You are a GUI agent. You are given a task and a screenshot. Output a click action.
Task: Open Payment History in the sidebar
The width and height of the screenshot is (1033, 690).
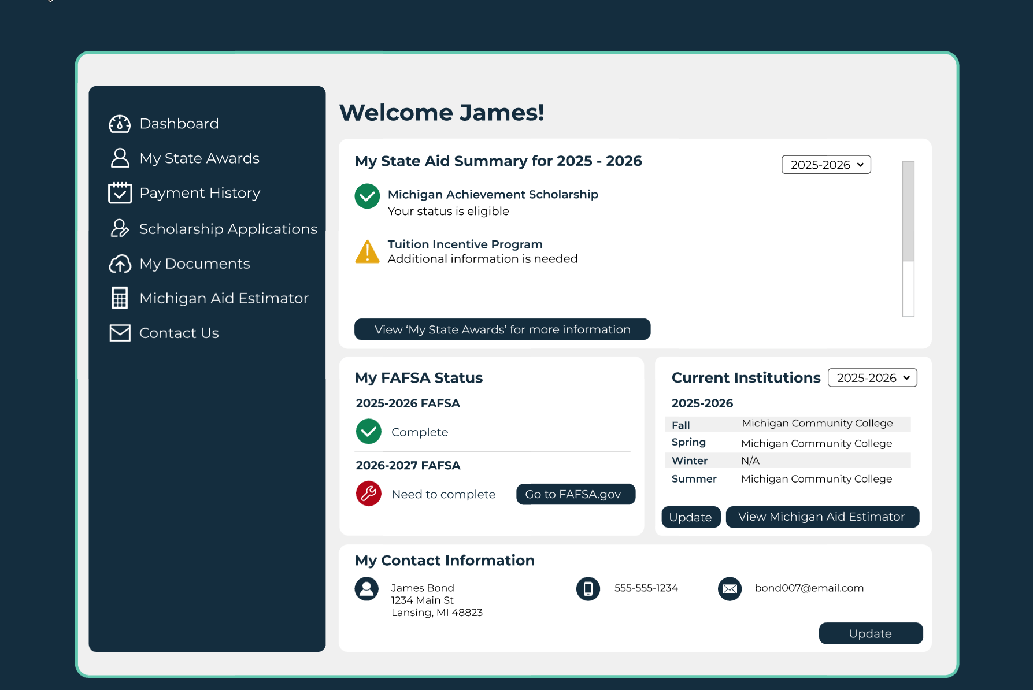pyautogui.click(x=200, y=192)
